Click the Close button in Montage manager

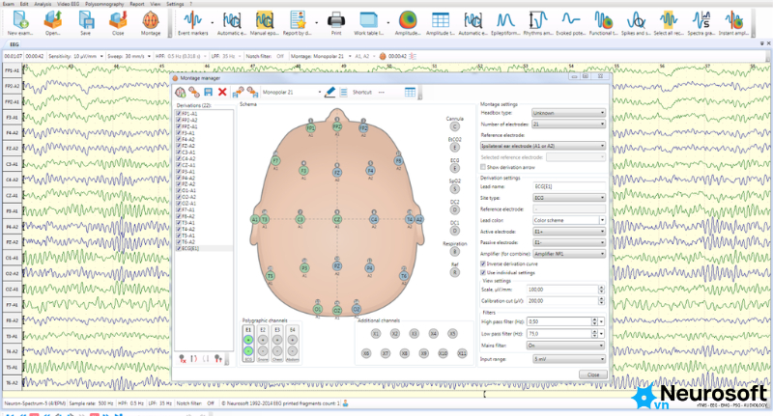[x=593, y=374]
